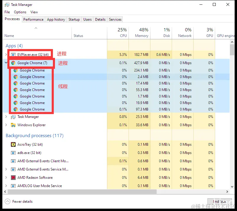This screenshot has width=237, height=211.
Task: Click Chrome icon of the 97.3 MB child
Action: tap(16, 109)
